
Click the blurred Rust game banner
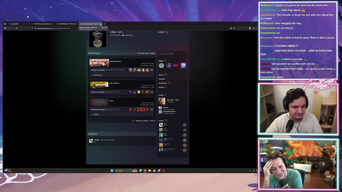click(x=99, y=102)
